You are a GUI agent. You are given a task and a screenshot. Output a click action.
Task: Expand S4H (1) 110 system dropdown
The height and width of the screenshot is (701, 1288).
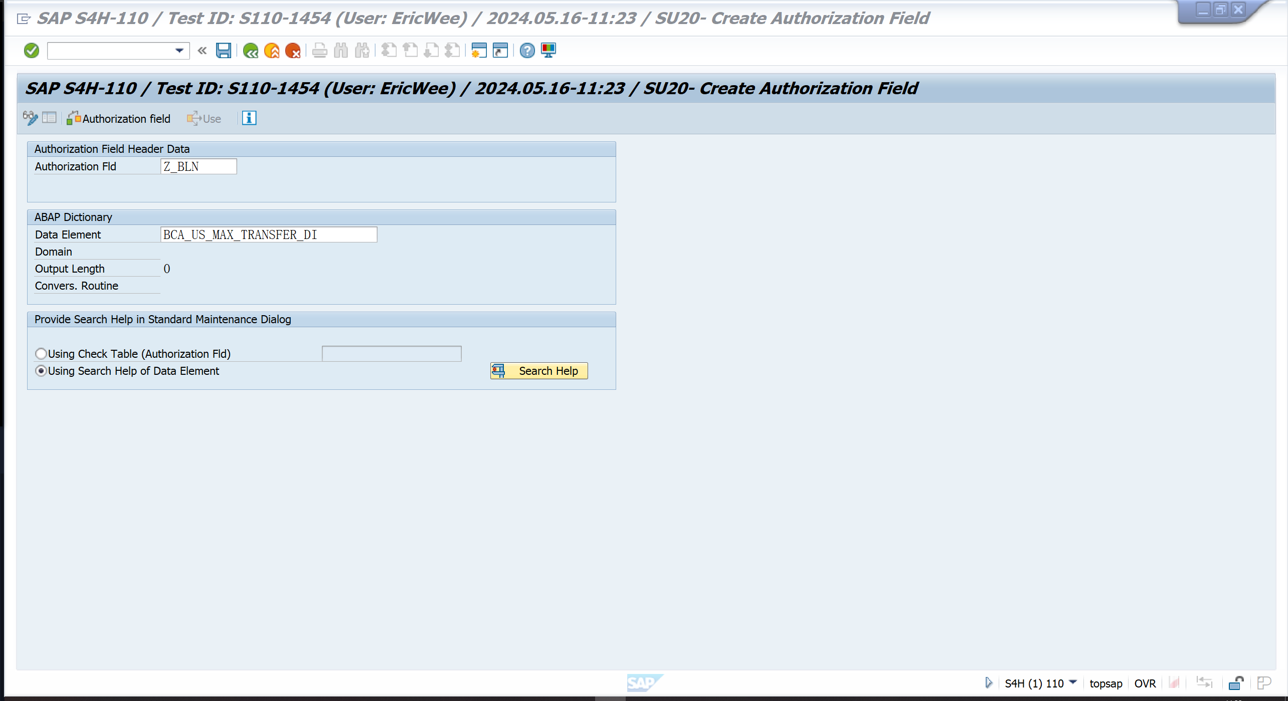tap(1073, 682)
